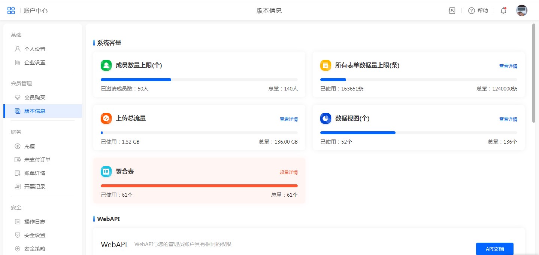View 查看详情 for 所有表单数据量上限

(508, 66)
